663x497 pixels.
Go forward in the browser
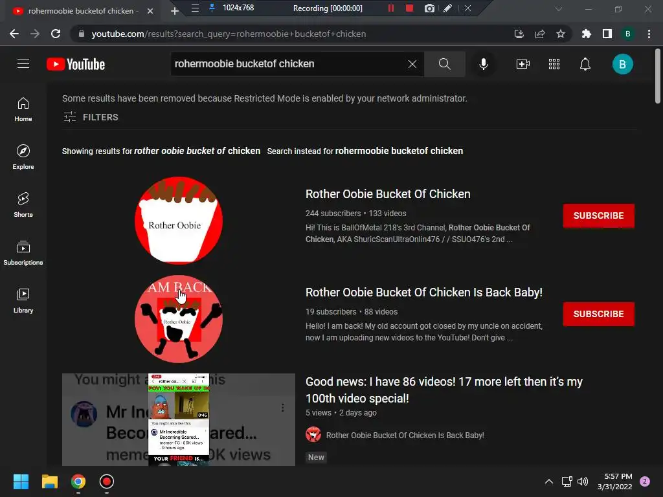35,34
